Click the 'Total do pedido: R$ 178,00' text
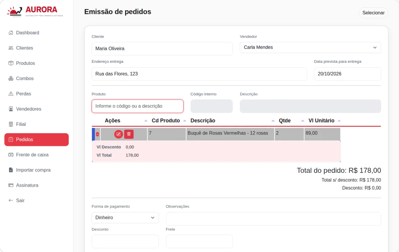Viewport: 399px width, 252px height. point(339,170)
